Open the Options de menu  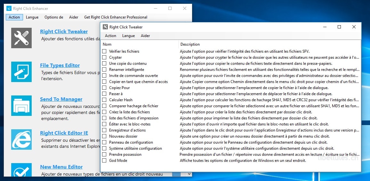[x=54, y=17]
